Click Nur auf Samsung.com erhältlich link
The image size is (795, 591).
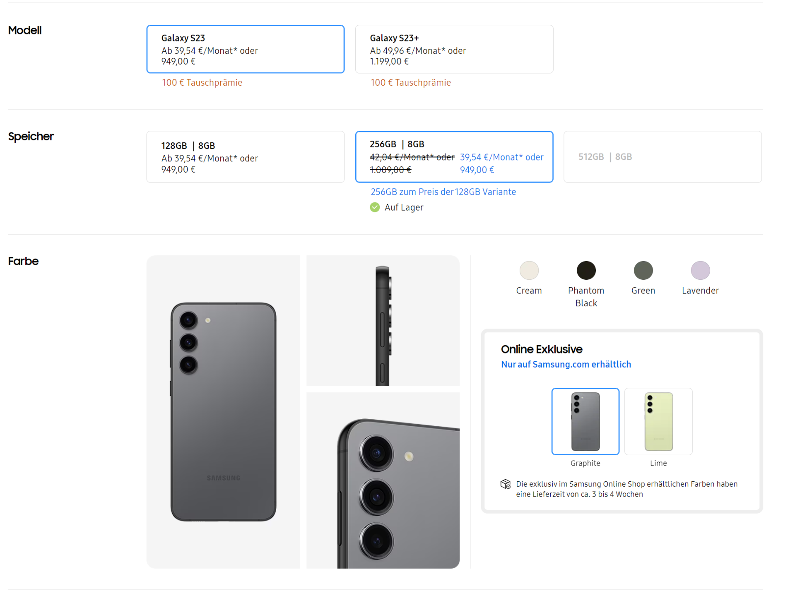click(566, 364)
